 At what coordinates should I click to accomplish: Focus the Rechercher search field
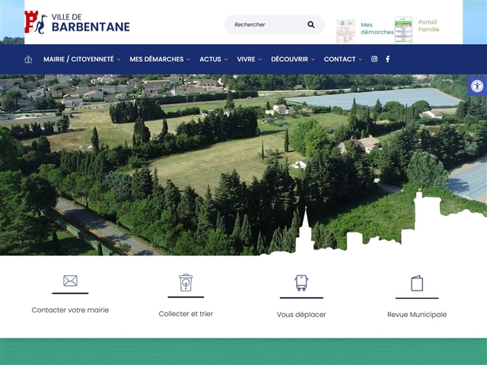tap(266, 24)
